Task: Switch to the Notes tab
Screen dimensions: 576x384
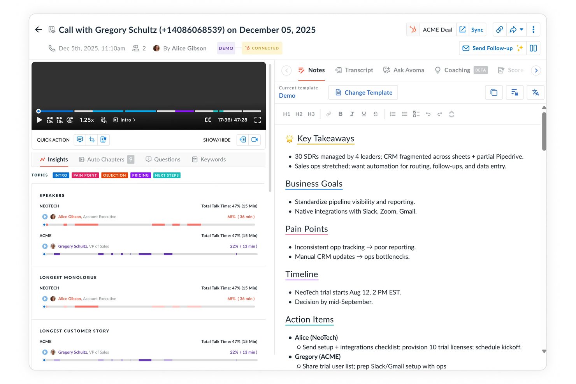Action: pyautogui.click(x=311, y=70)
